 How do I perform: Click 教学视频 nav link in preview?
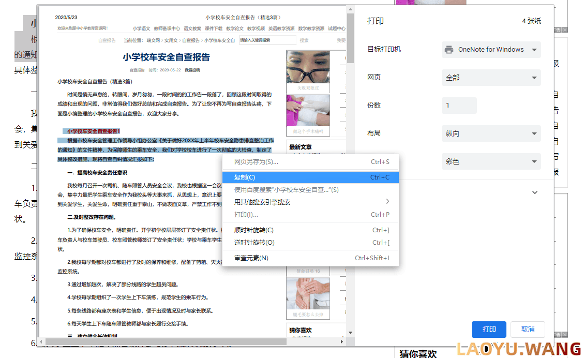pyautogui.click(x=256, y=28)
